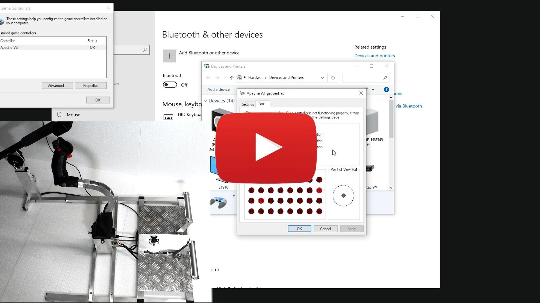Collapse the Devices (14) group
Viewport: 540px width, 303px height.
click(206, 101)
